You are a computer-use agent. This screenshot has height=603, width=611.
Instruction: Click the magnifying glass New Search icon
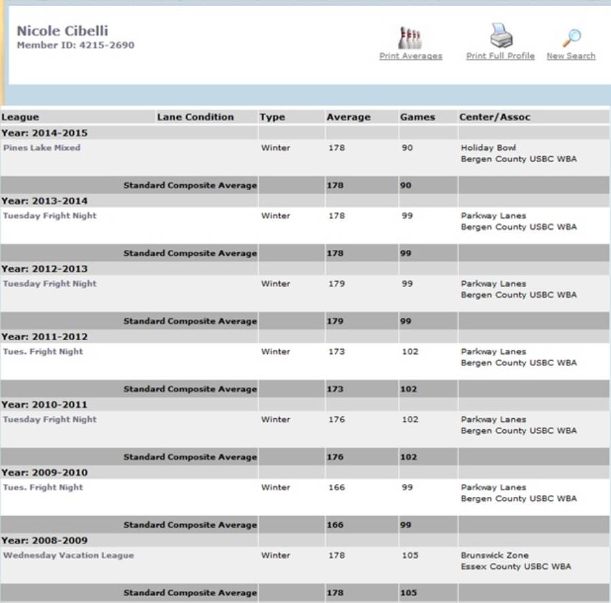pyautogui.click(x=572, y=37)
